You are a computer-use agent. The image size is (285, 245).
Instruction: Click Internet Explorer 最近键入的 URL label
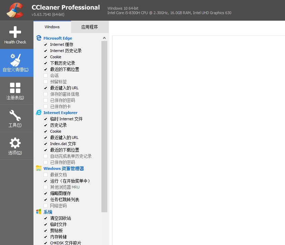tap(64, 137)
